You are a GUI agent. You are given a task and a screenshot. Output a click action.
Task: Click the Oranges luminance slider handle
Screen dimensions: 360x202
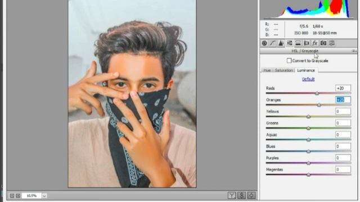click(319, 105)
